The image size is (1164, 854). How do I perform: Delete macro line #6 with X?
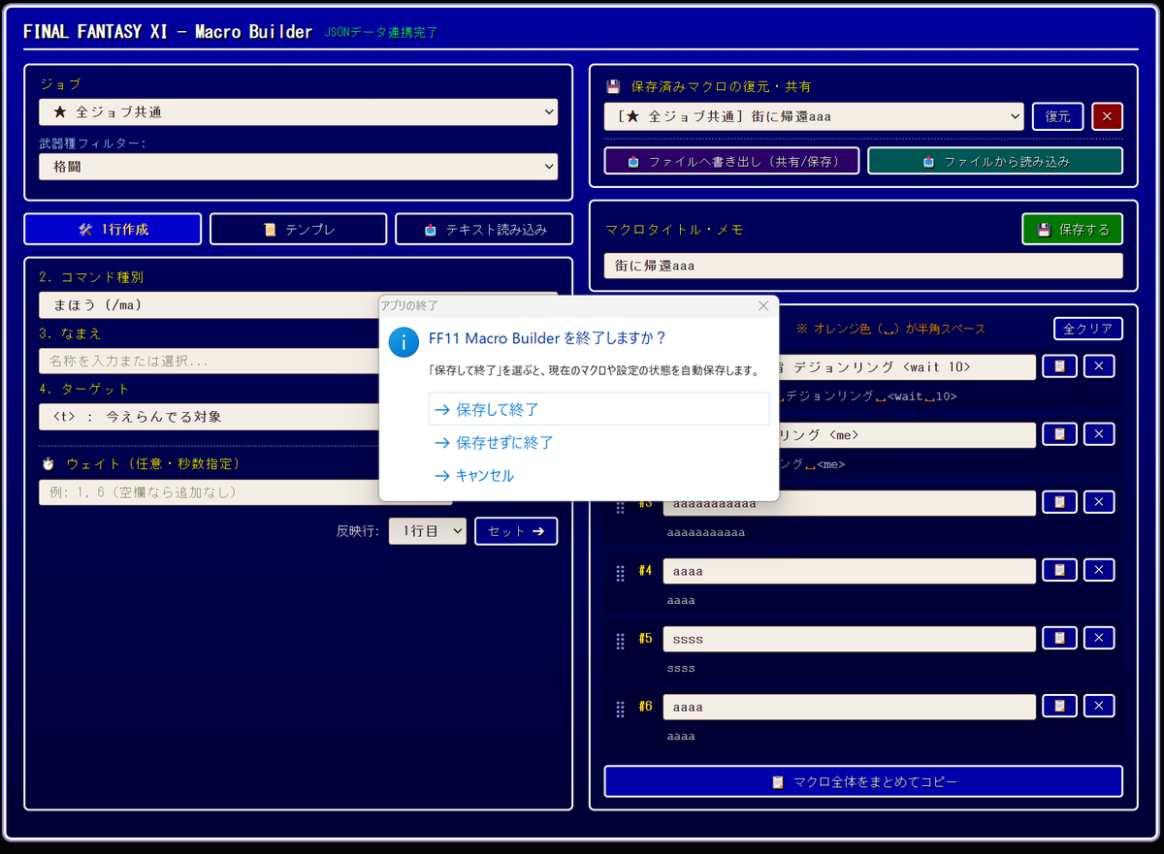[1098, 706]
